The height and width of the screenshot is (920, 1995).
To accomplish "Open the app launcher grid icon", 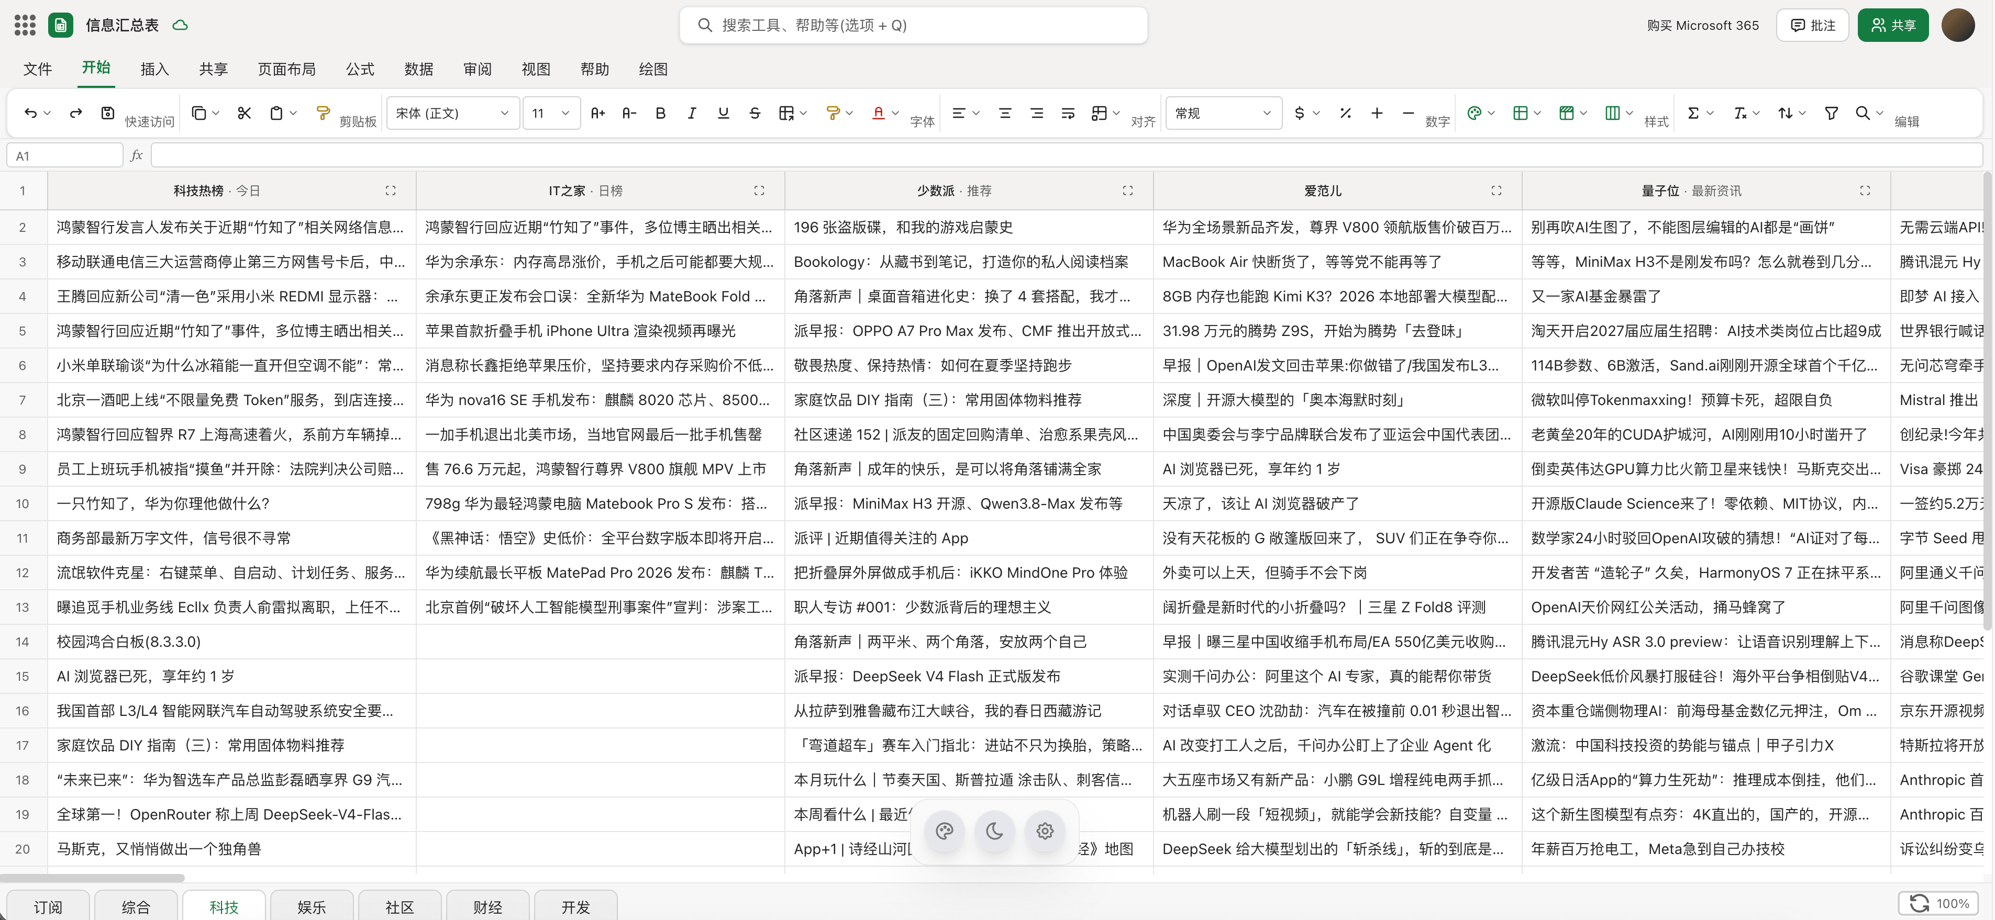I will click(x=25, y=25).
